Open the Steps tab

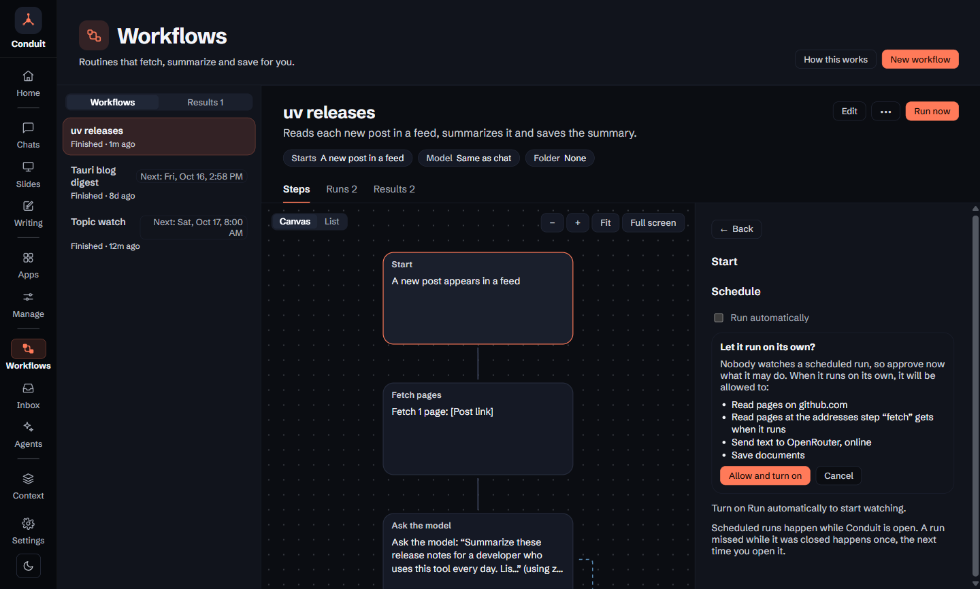(297, 189)
